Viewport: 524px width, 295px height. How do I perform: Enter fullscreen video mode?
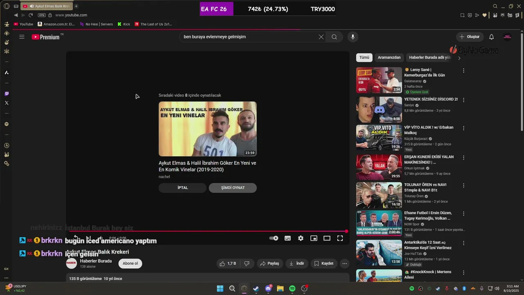[340, 238]
